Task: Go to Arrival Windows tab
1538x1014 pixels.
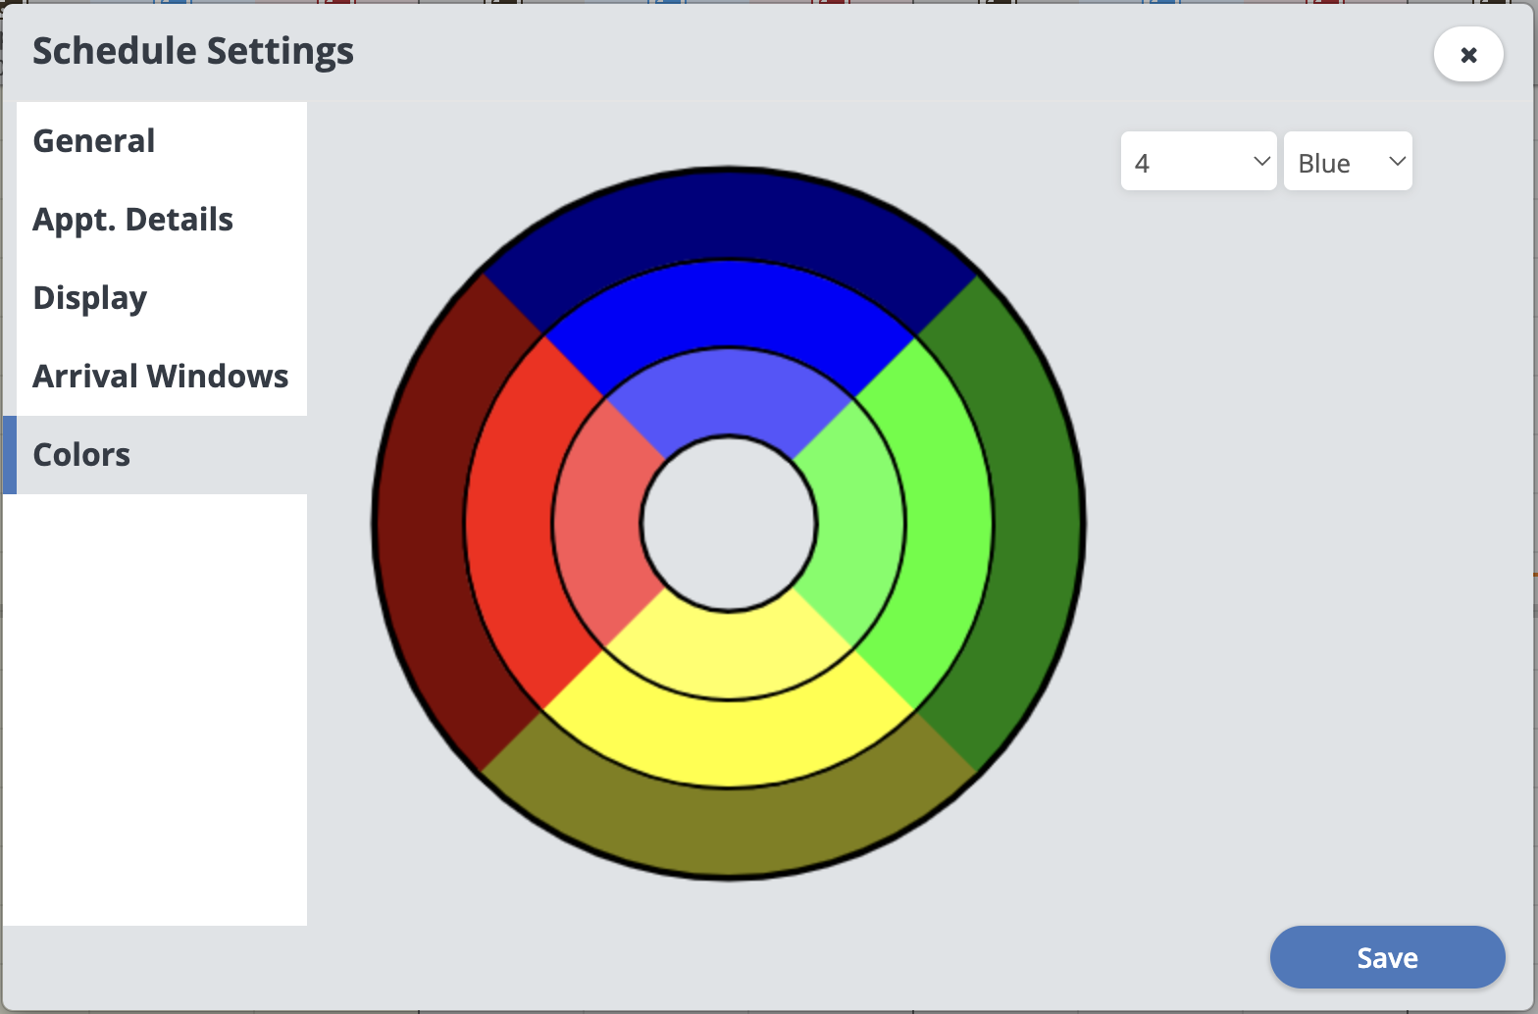Action: pyautogui.click(x=160, y=377)
